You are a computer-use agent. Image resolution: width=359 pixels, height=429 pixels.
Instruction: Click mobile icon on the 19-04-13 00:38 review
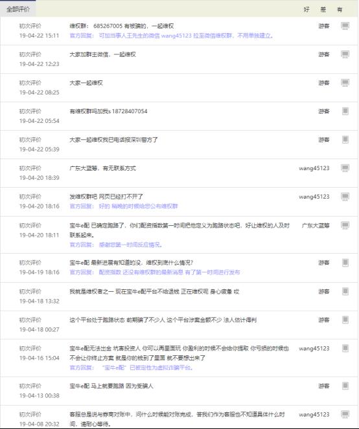[x=345, y=386]
